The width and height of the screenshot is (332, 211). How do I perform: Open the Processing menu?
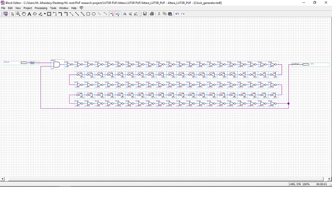[x=41, y=8]
